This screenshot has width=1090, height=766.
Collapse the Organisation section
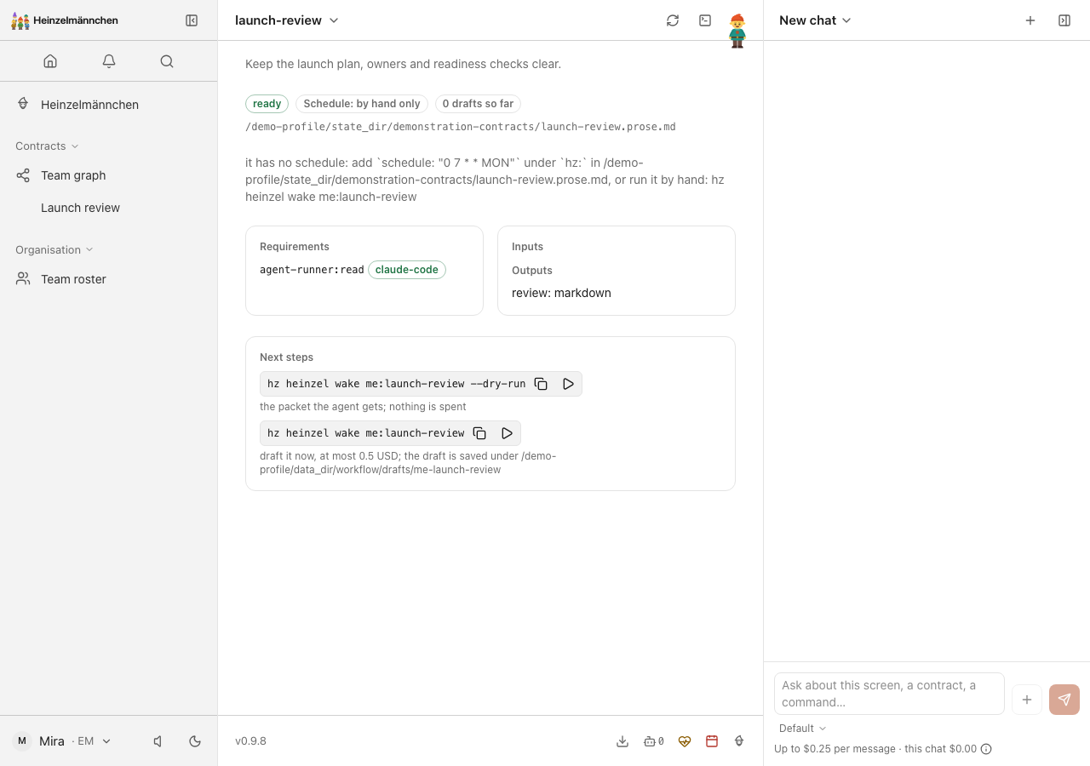point(54,250)
